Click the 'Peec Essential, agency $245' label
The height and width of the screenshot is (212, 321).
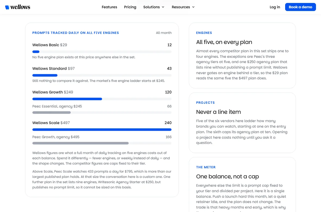[x=57, y=106]
